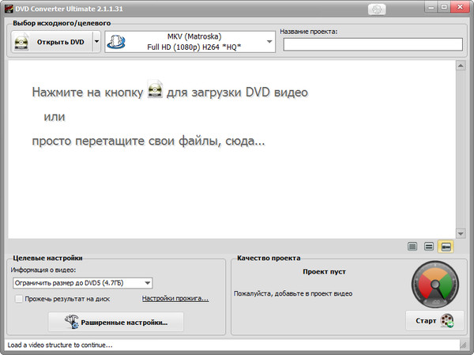Enable Прожечь результат на диск checkbox

[x=19, y=299]
